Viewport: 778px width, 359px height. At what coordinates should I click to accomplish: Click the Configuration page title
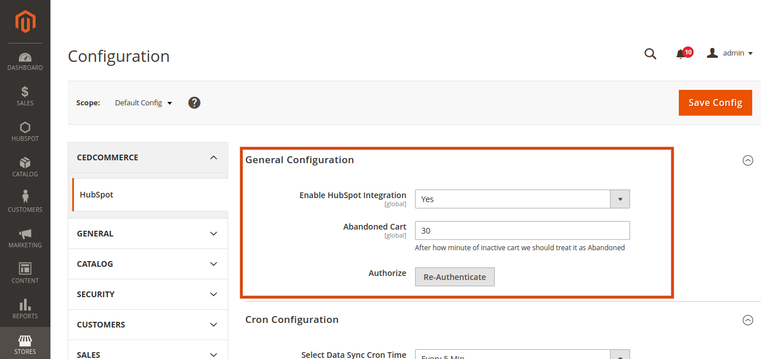[119, 56]
